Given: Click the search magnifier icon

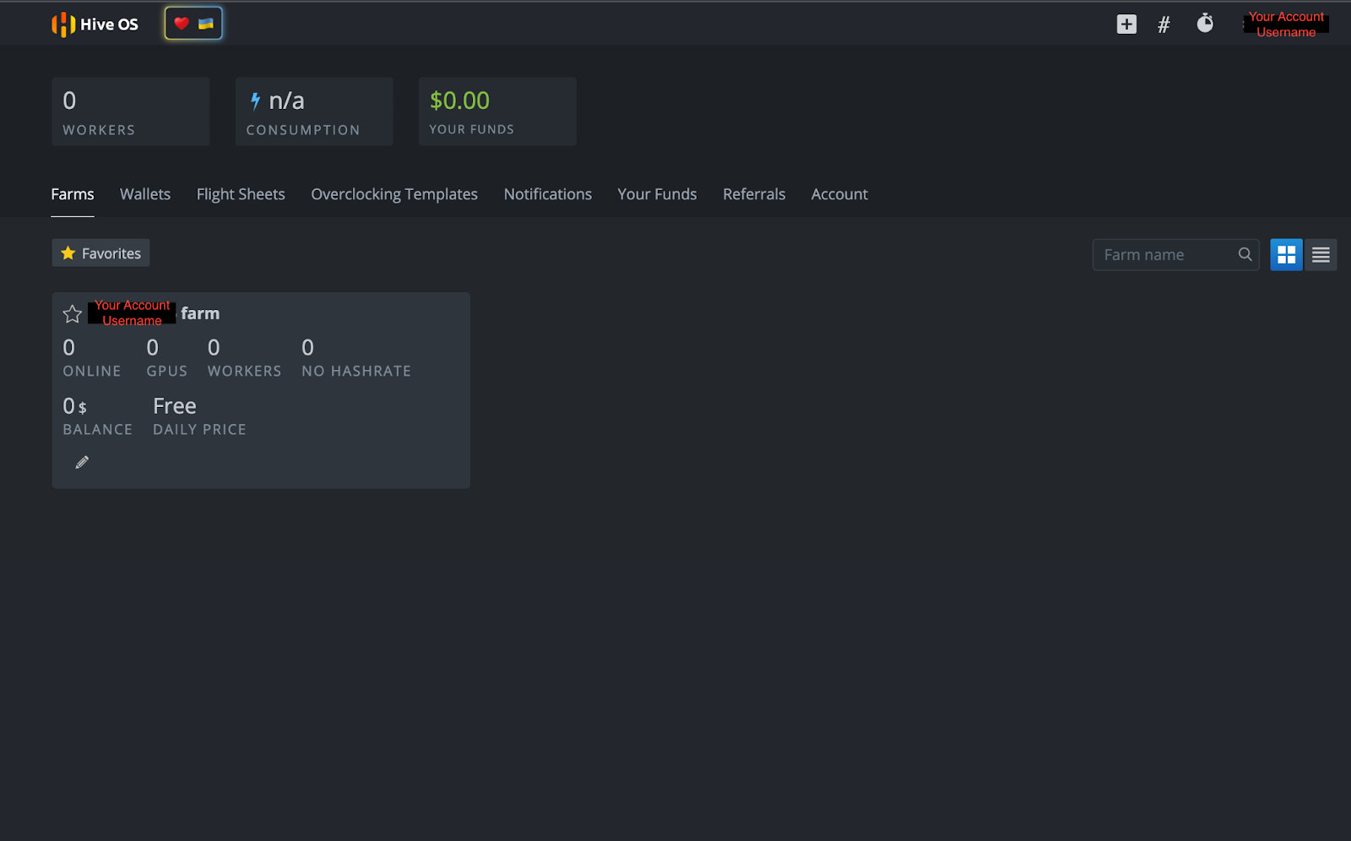Looking at the screenshot, I should click(1245, 254).
